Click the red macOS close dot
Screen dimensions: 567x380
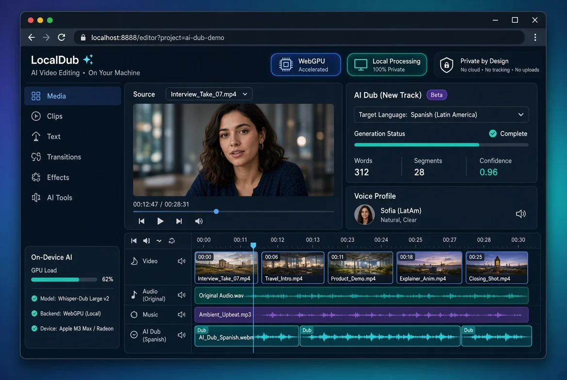(x=31, y=20)
